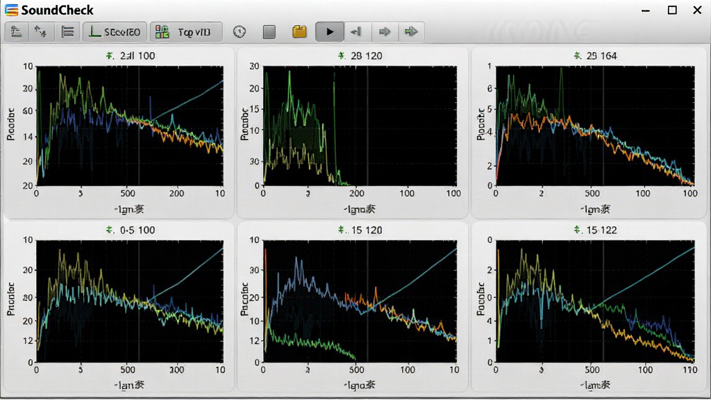Viewport: 711px width, 400px height.
Task: Click the green-axis graph toolbar button
Action: click(115, 32)
